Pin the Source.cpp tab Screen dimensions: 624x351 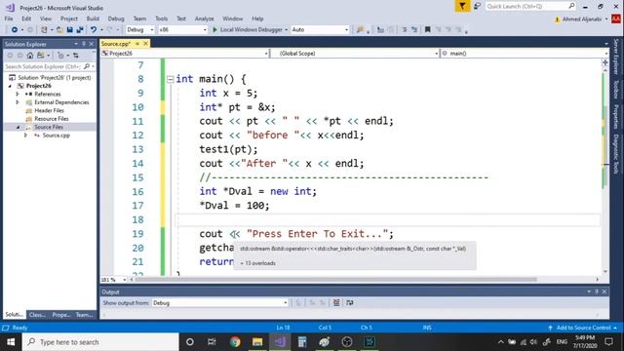pyautogui.click(x=137, y=44)
